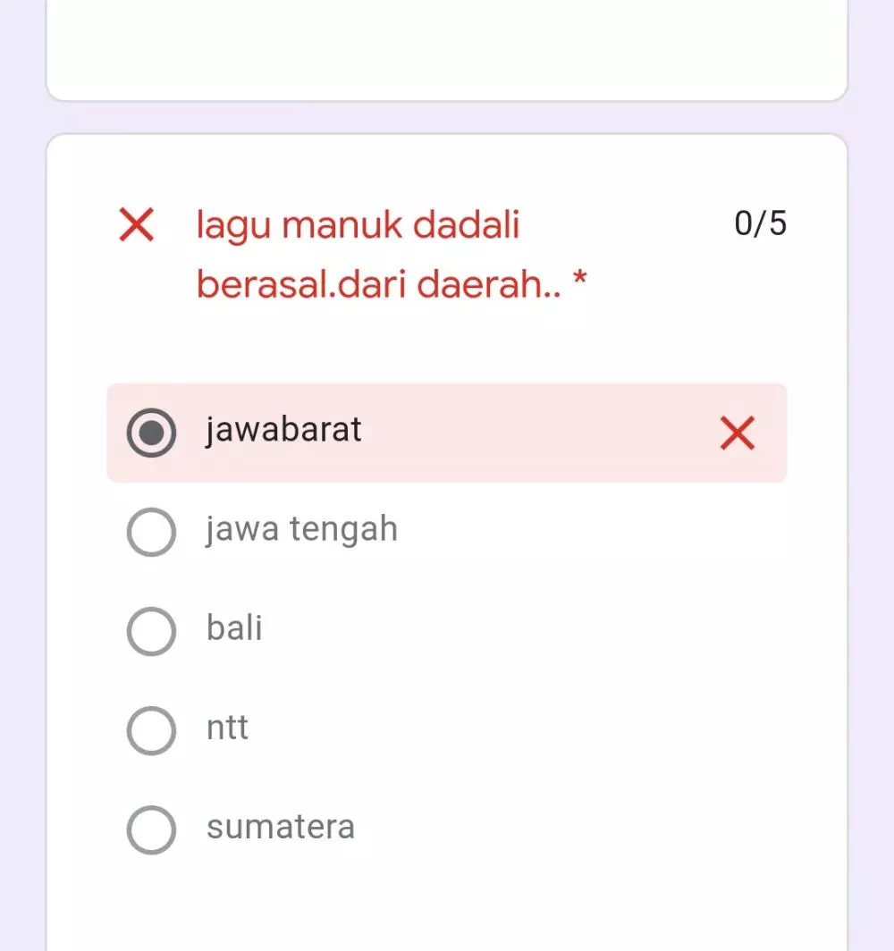Click the empty radio circle beside sumatera
The image size is (894, 951).
pos(151,830)
